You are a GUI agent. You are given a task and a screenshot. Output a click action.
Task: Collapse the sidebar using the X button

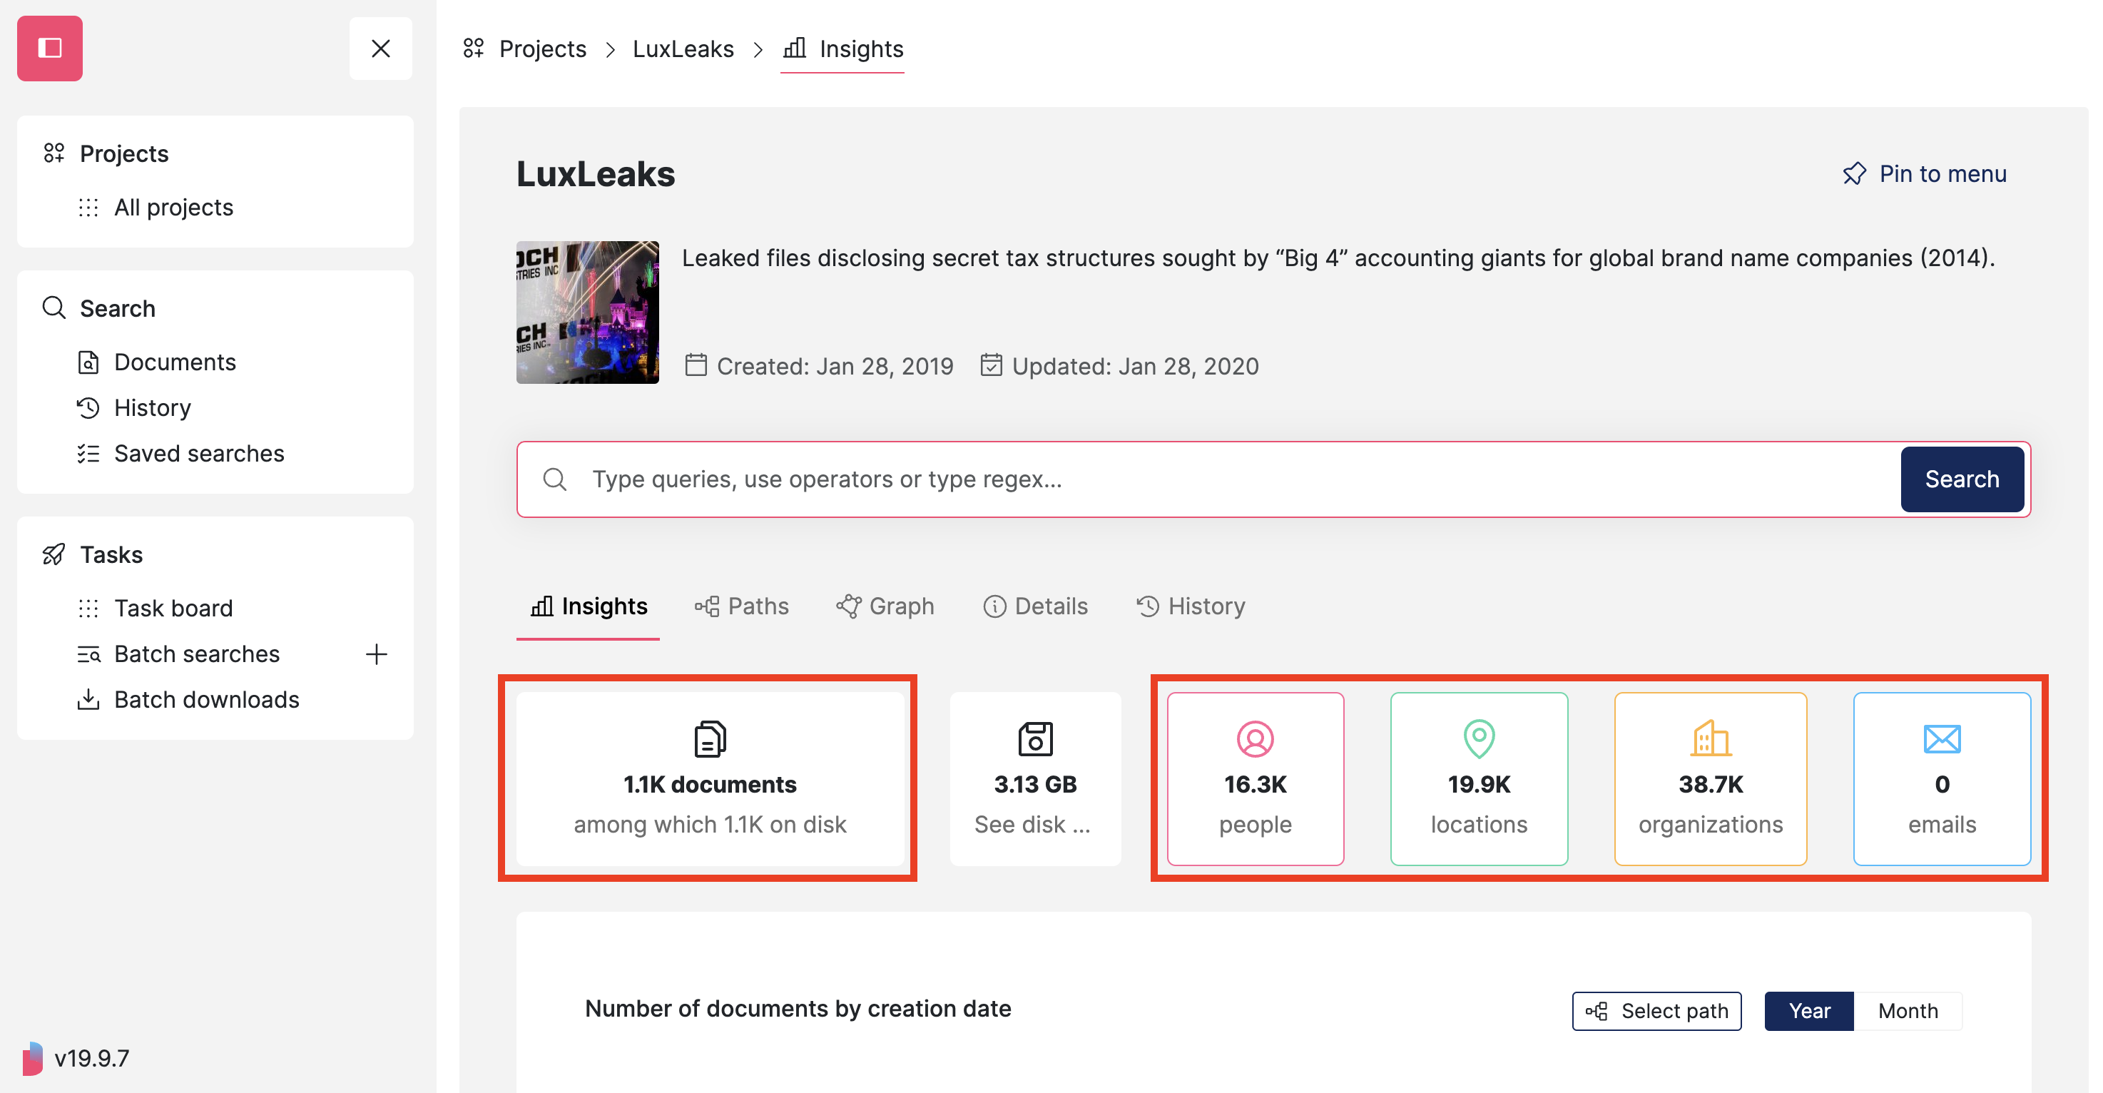(x=380, y=49)
